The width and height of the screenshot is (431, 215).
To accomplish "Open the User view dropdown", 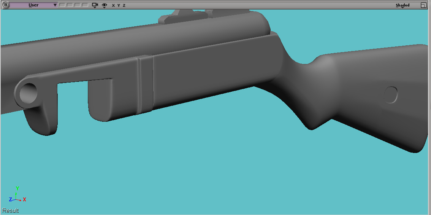I will coord(33,5).
